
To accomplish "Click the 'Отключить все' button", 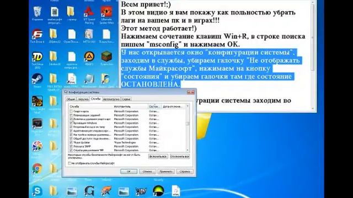I will (x=180, y=156).
